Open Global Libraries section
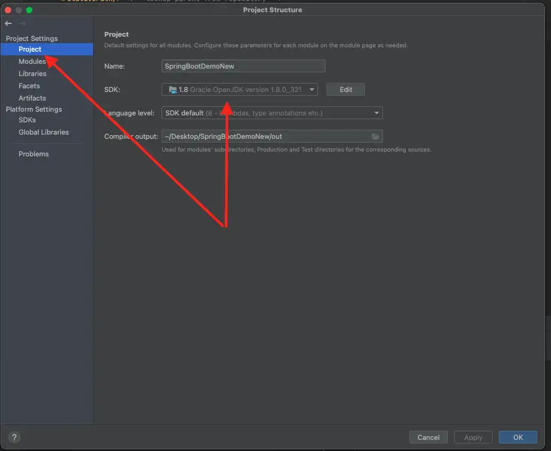Viewport: 551px width, 451px height. tap(44, 132)
